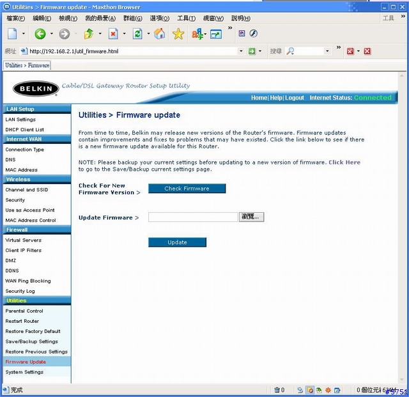Open Parental Control in sidebar
Screen dimensions: 409x397
[24, 311]
